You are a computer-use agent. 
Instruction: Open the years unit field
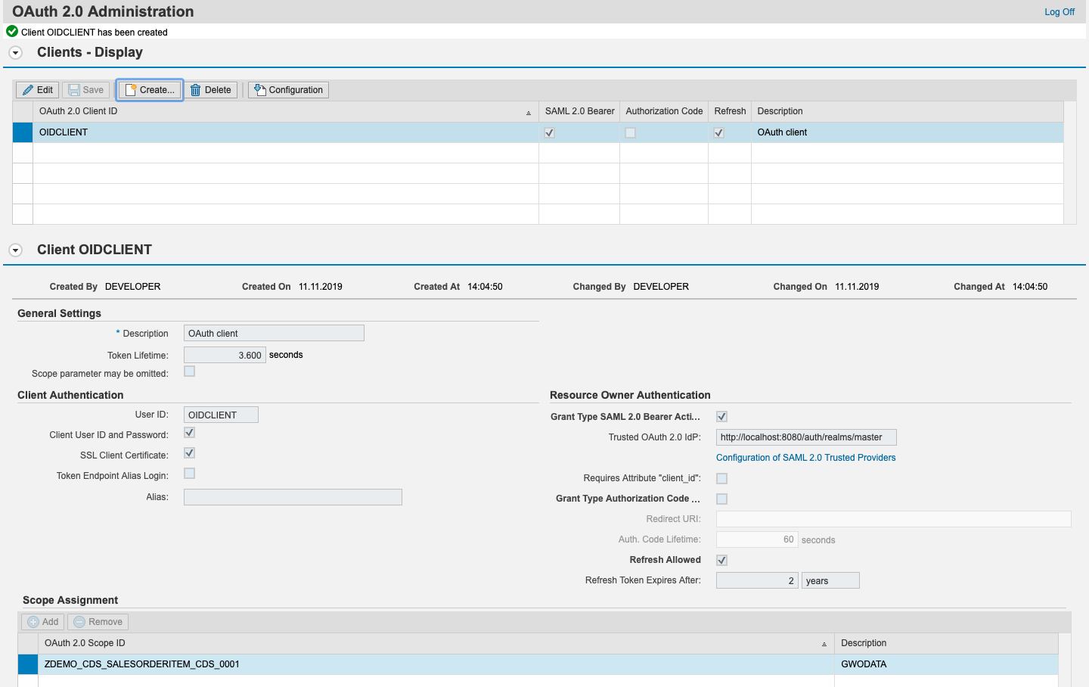point(830,580)
